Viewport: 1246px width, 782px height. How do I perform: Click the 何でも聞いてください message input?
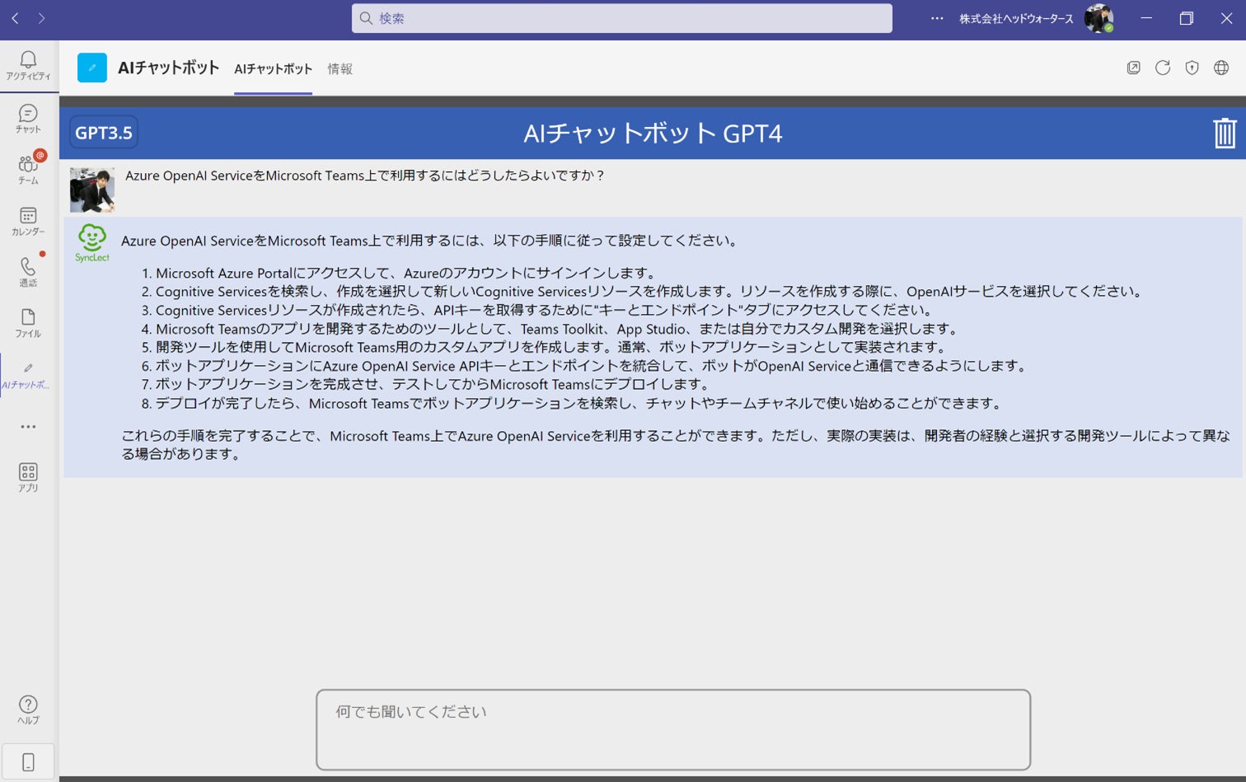tap(673, 730)
